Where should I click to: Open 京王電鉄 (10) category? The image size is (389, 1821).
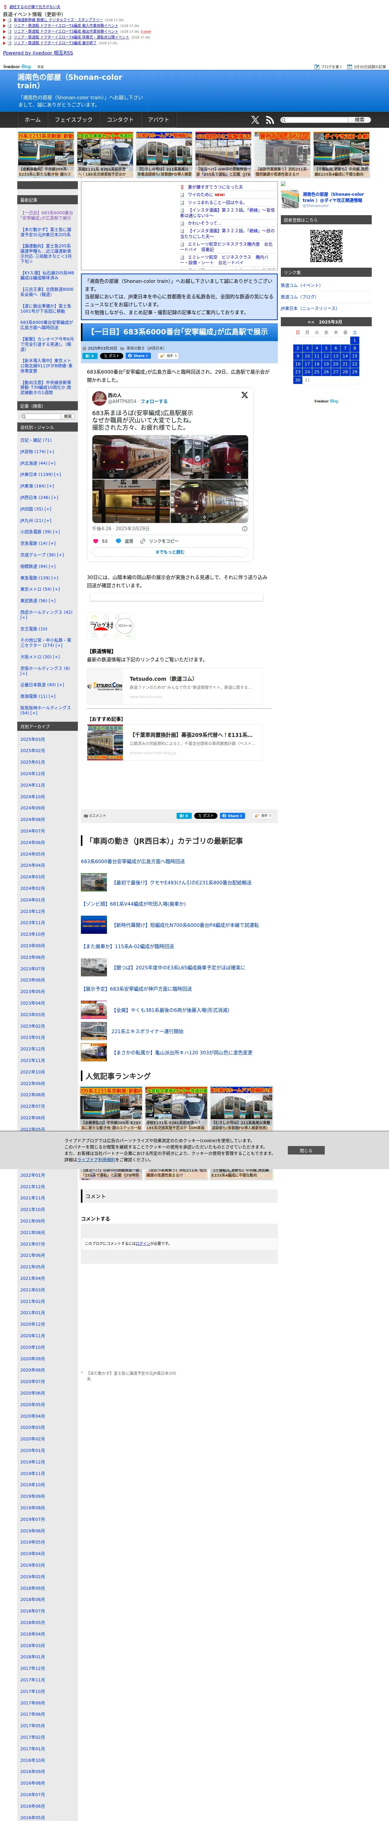(x=34, y=629)
